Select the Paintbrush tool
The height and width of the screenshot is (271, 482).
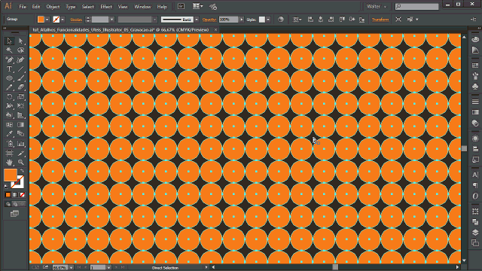click(x=20, y=78)
